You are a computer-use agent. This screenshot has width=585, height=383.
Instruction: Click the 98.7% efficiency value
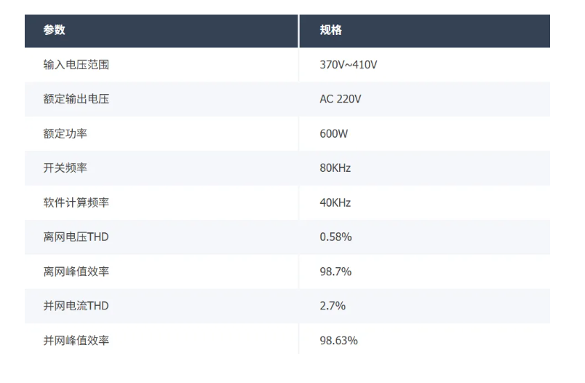click(x=336, y=272)
